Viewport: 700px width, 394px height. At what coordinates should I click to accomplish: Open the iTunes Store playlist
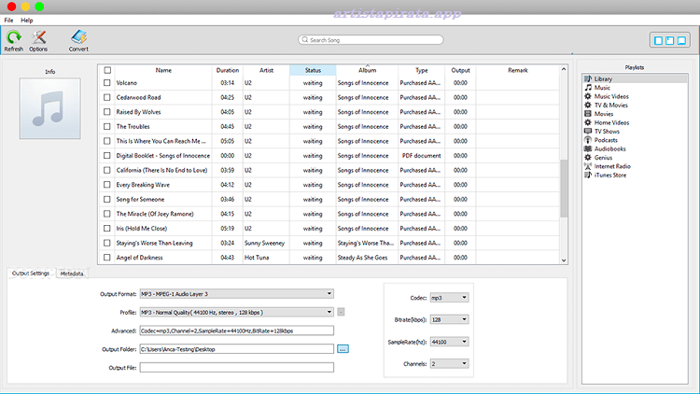tap(609, 175)
